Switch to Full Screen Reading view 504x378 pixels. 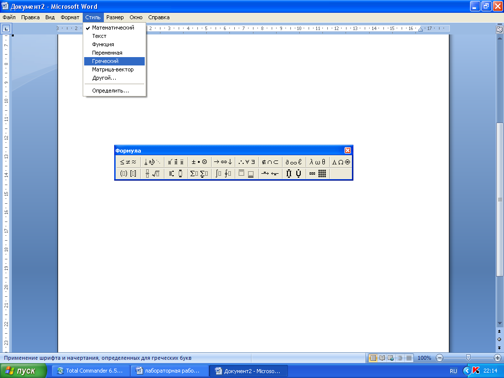tap(382, 358)
